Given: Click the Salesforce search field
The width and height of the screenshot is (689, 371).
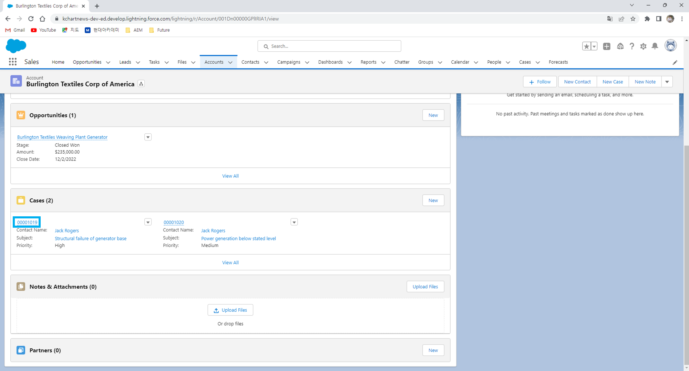Looking at the screenshot, I should (329, 46).
